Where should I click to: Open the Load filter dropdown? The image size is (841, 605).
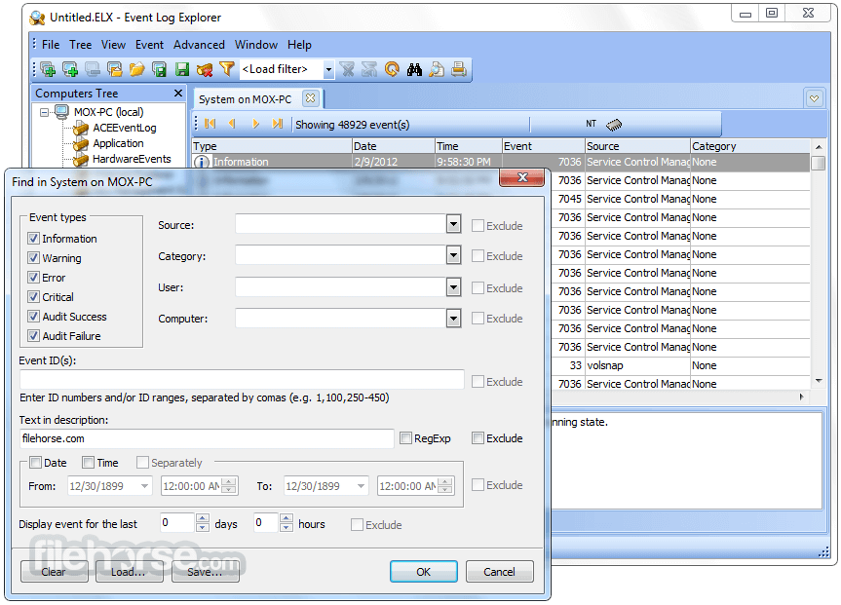pyautogui.click(x=328, y=69)
